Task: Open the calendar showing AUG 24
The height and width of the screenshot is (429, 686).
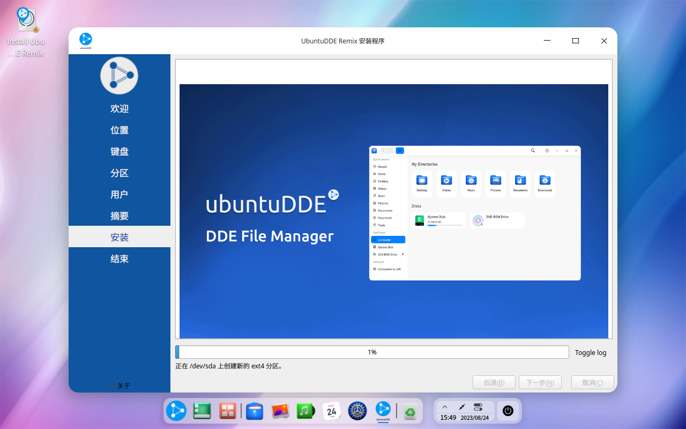Action: click(331, 411)
